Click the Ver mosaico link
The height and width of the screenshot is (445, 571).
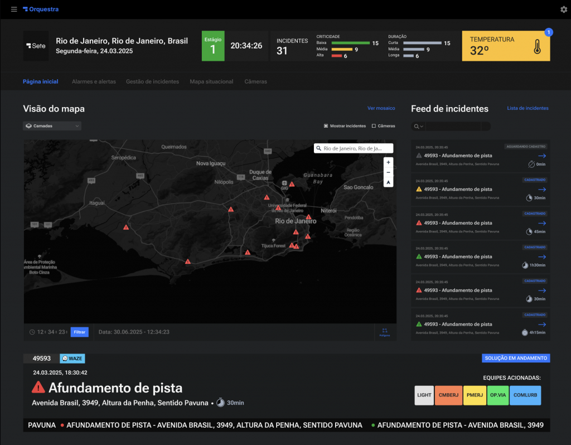tap(381, 108)
